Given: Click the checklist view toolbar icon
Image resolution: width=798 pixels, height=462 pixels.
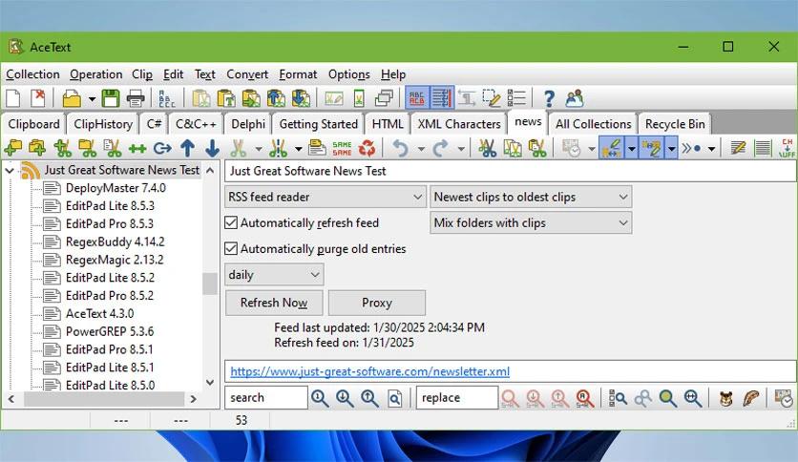Looking at the screenshot, I should [x=516, y=98].
